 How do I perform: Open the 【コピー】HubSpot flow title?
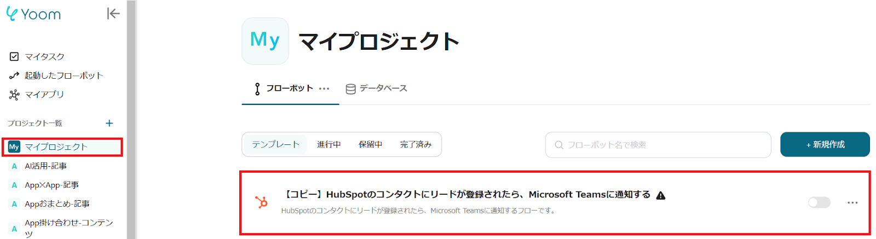[466, 195]
